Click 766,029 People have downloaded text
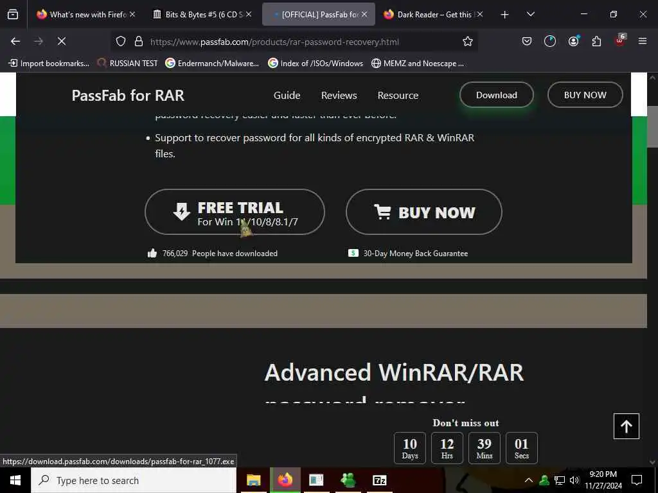Screen dimensions: 658x493 pyautogui.click(x=220, y=253)
